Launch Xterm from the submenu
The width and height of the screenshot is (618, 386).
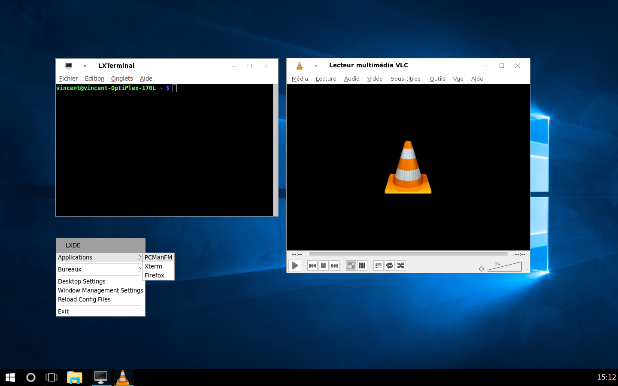[x=158, y=266]
